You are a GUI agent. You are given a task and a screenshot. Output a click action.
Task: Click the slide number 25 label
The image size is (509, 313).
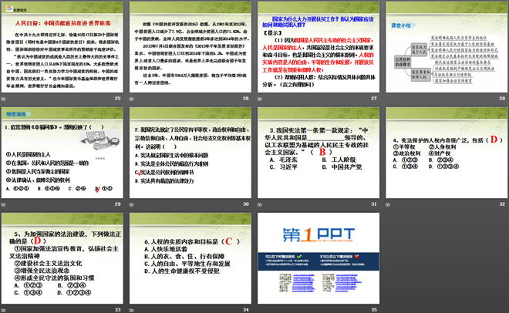[x=117, y=98]
